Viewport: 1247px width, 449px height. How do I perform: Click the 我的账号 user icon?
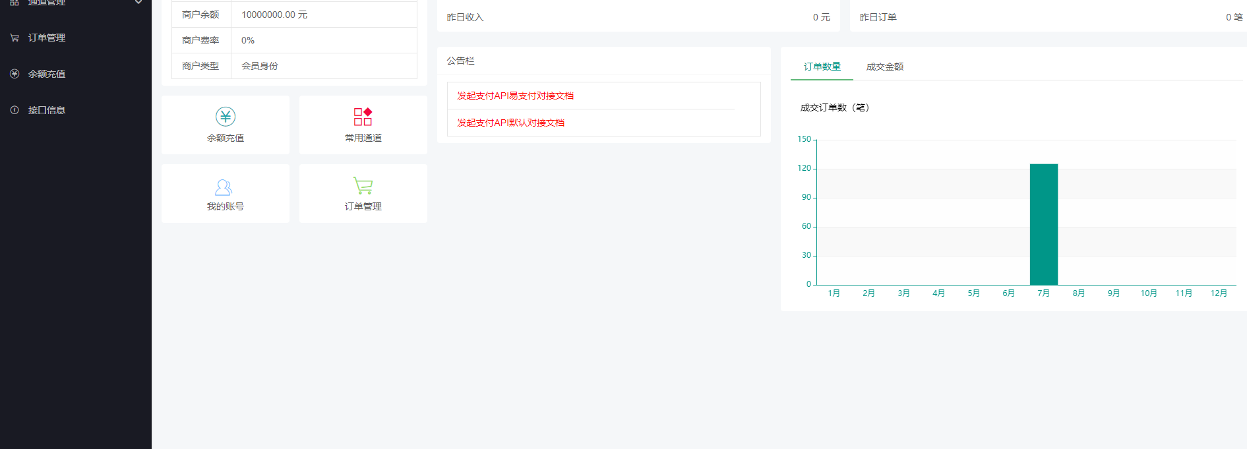[x=224, y=187]
